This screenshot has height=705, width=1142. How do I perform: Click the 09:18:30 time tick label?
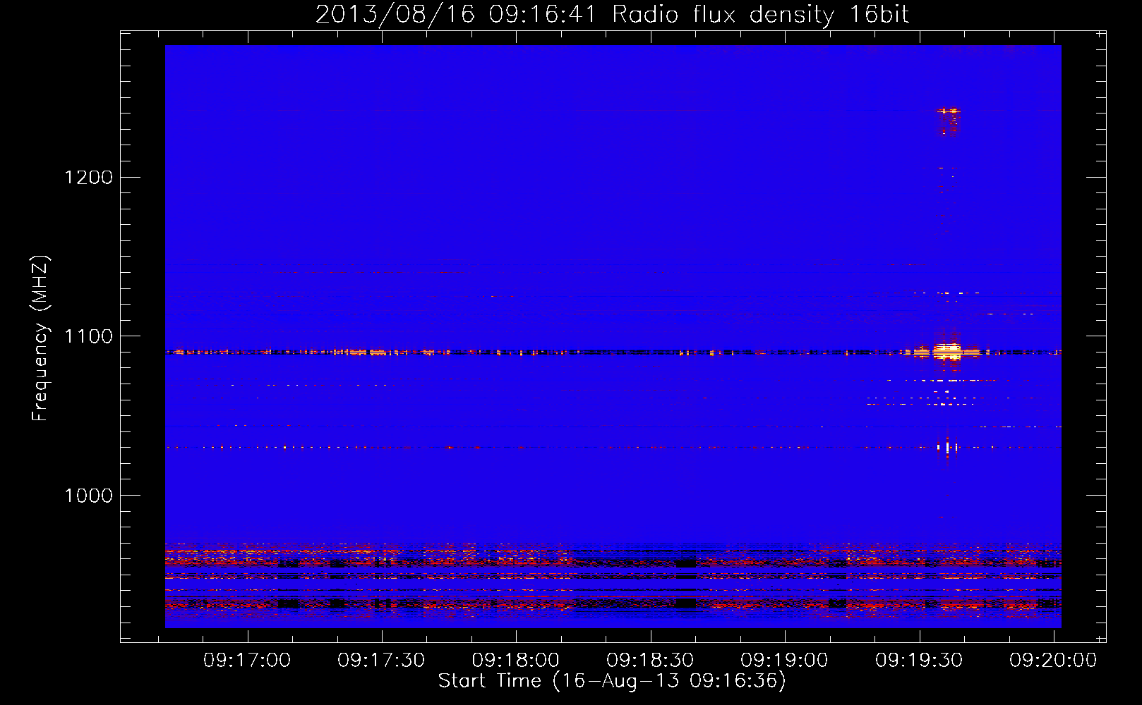(650, 660)
